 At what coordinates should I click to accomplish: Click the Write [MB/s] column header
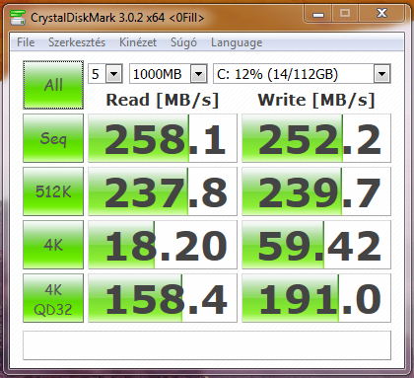coord(316,100)
